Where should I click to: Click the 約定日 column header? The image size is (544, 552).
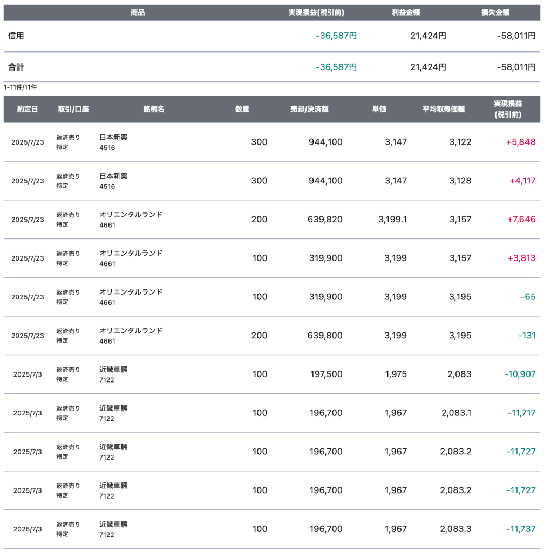click(x=28, y=109)
